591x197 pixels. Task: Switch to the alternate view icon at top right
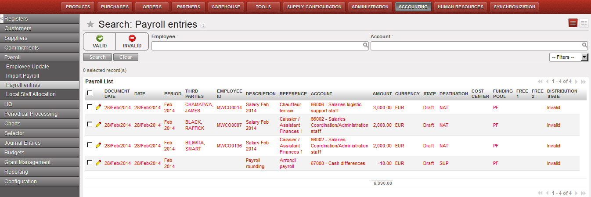[x=584, y=23]
